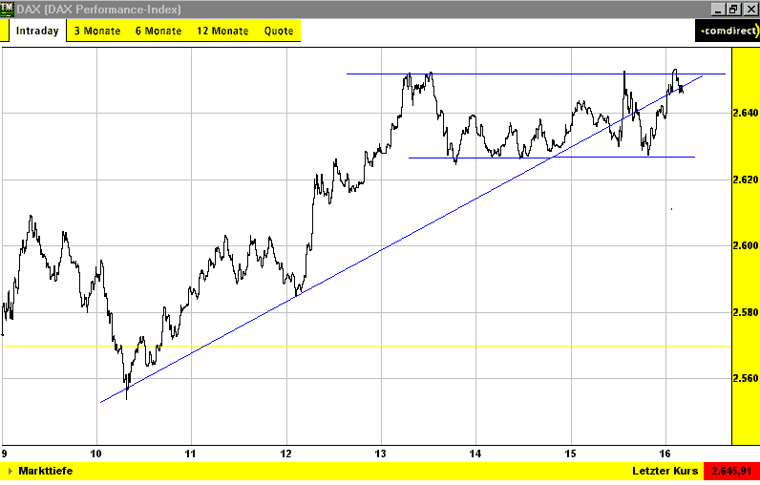Click the hour 10 time axis label
This screenshot has height=485, width=760.
click(96, 454)
